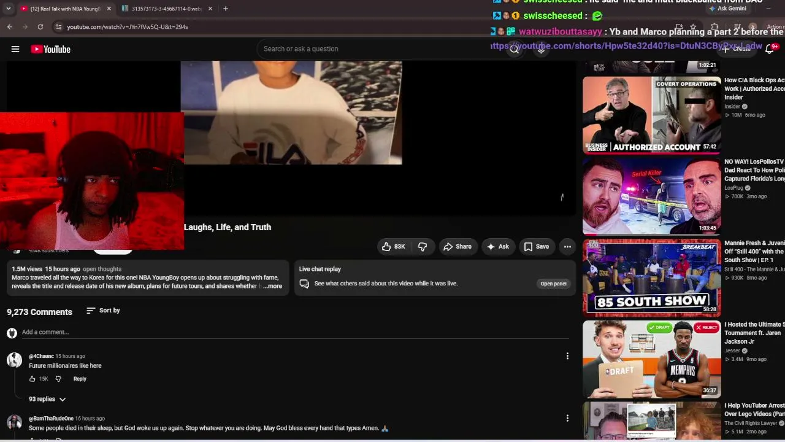Click the 'I Hosted the Ultimate' video title
785x442 pixels.
[754, 333]
